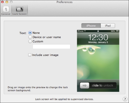Click the padlock icon in preview status bar
Screen dimensions: 129x103
click(98, 31)
